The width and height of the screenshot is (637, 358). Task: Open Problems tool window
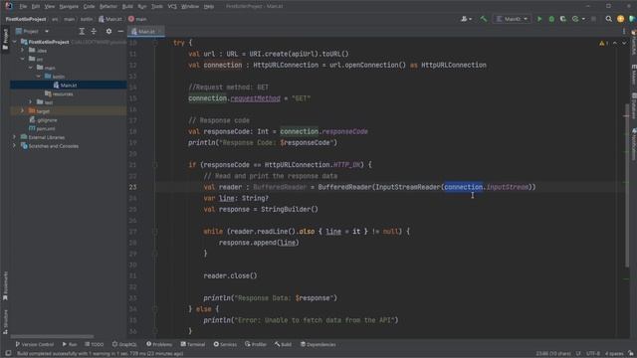[x=159, y=344]
